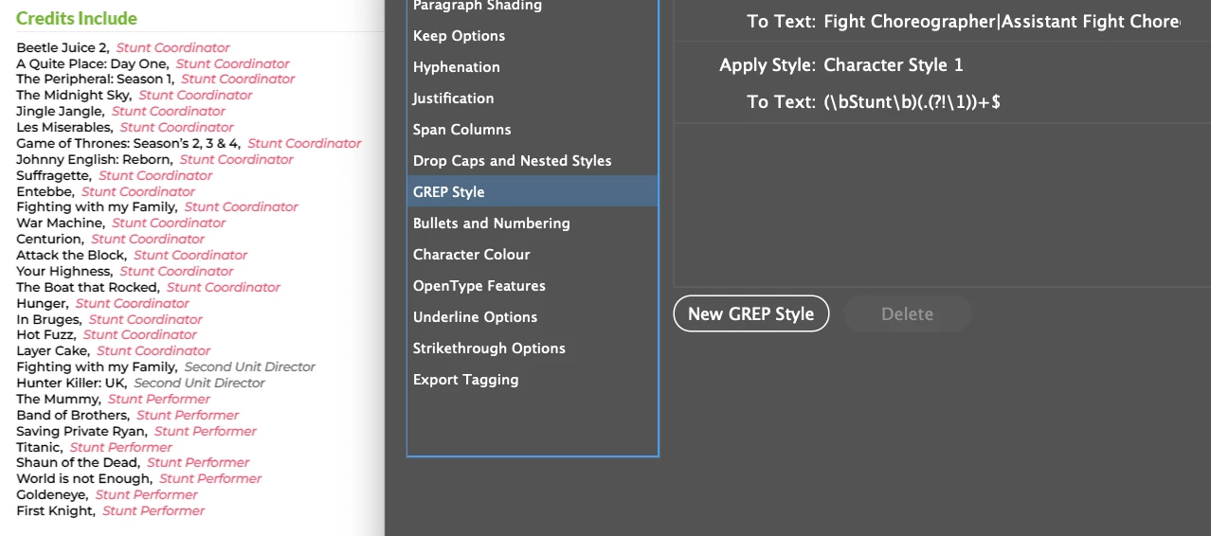The width and height of the screenshot is (1211, 536).
Task: Click the Your Highness credit line
Action: (124, 272)
